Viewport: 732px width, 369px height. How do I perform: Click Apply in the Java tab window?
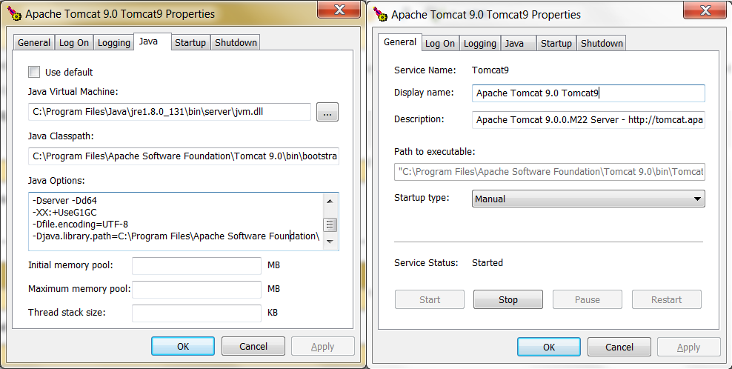322,346
